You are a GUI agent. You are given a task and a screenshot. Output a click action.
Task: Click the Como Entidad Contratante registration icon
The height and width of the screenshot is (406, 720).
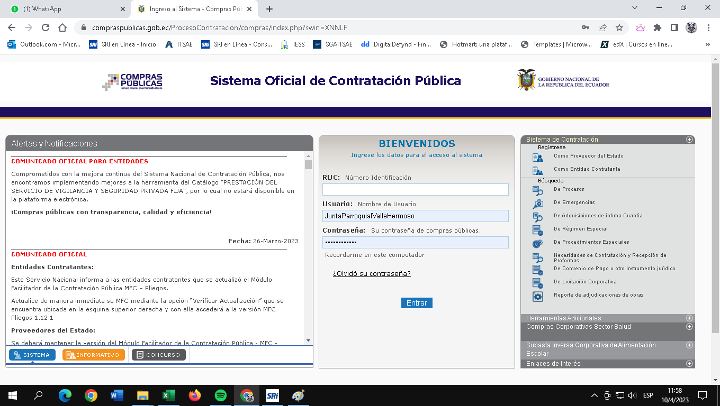click(x=537, y=170)
